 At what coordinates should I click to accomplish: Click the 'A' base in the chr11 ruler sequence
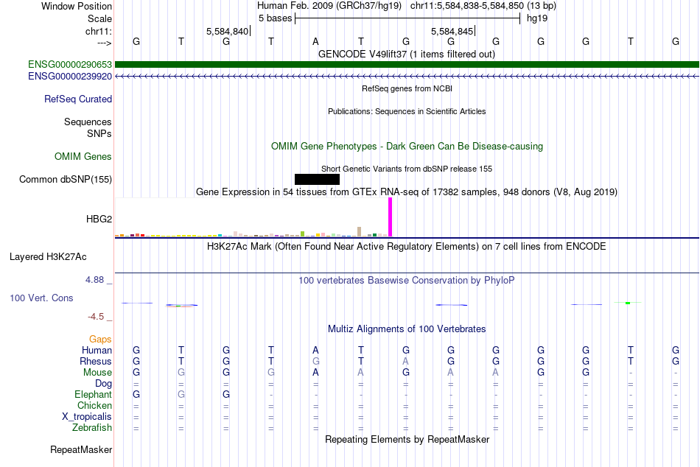click(315, 41)
